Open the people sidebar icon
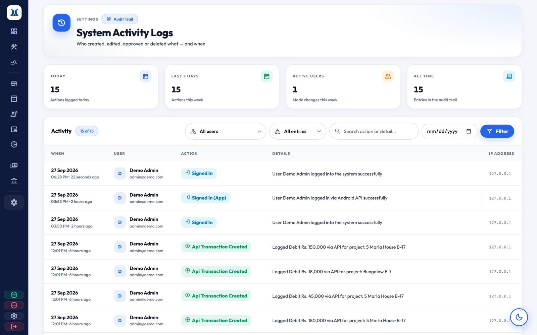Screen dimensions: 537x335 click(x=14, y=114)
